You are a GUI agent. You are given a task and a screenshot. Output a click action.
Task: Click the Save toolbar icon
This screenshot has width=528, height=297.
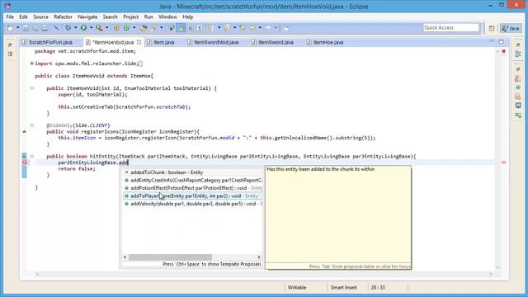(26, 28)
